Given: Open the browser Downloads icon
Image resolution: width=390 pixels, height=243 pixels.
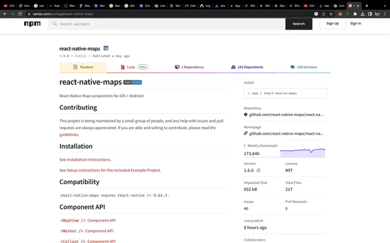Looking at the screenshot, I should [362, 14].
